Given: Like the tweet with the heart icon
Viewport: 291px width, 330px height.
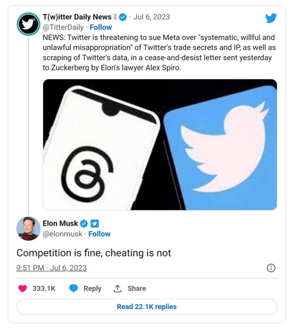Looking at the screenshot, I should [23, 289].
